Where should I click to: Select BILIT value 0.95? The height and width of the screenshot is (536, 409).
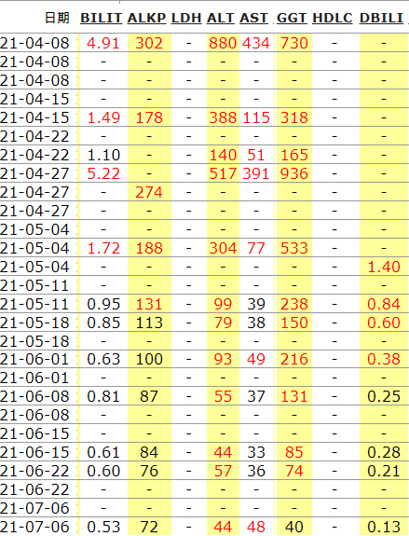tap(103, 304)
